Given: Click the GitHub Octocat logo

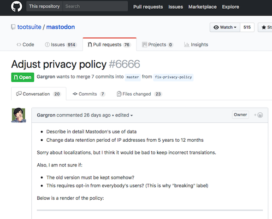Looking at the screenshot, I should 17,6.
